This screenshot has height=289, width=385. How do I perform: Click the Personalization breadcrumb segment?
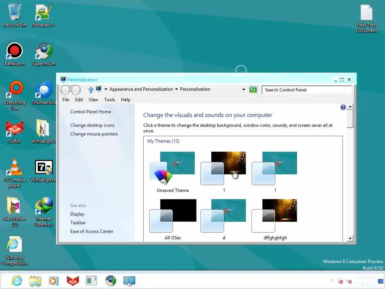pos(195,89)
